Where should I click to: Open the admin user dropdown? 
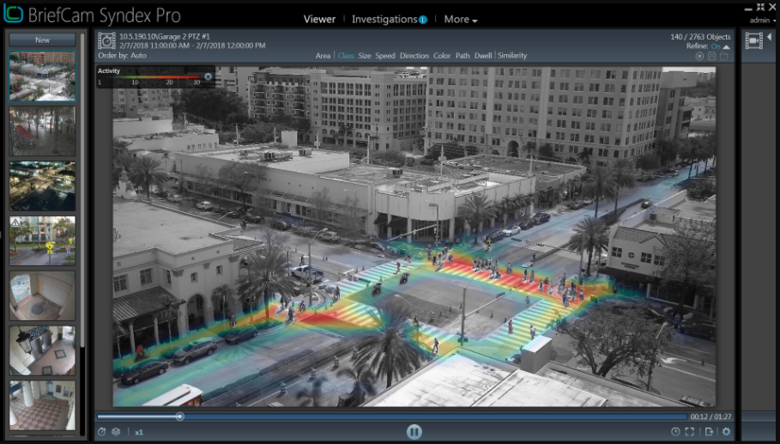coord(760,20)
